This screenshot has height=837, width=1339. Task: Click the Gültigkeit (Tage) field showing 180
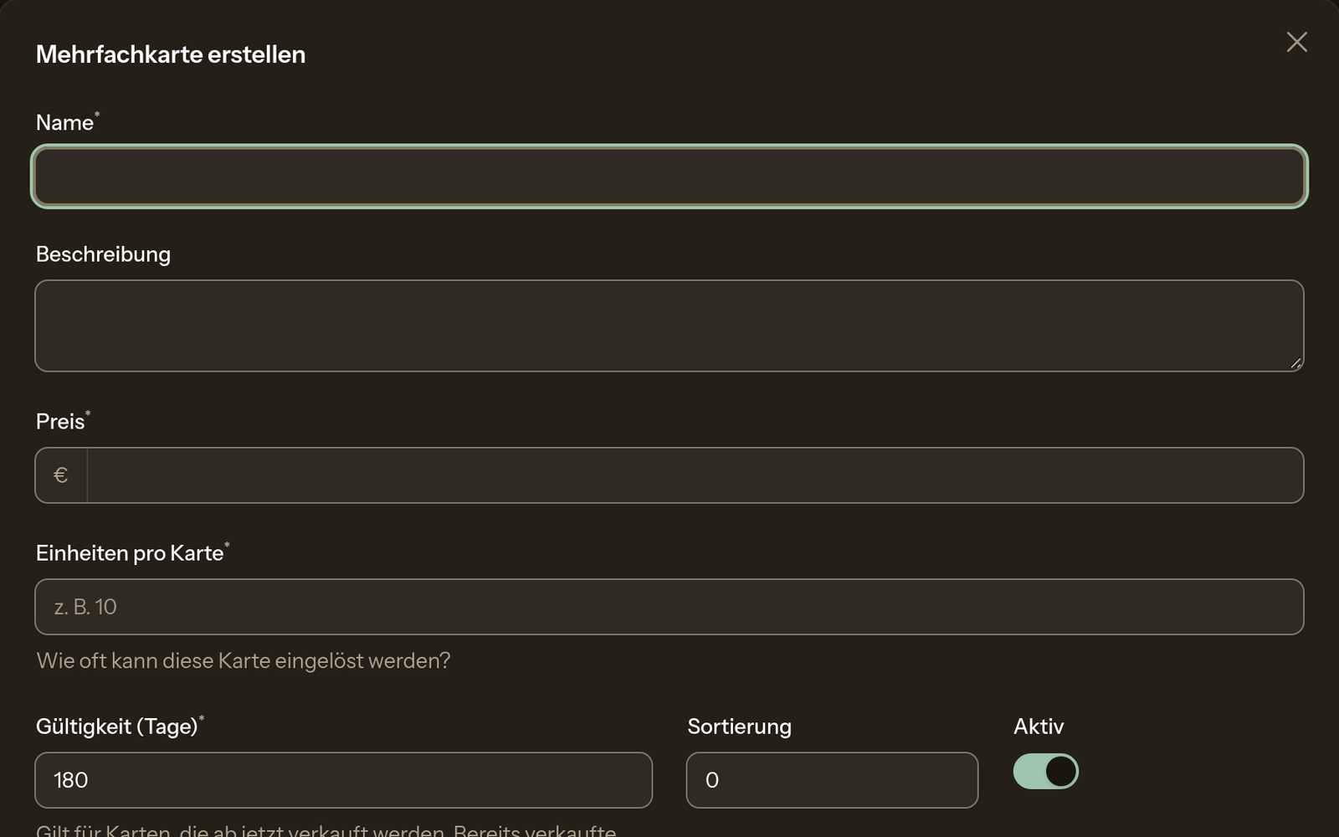click(x=343, y=780)
